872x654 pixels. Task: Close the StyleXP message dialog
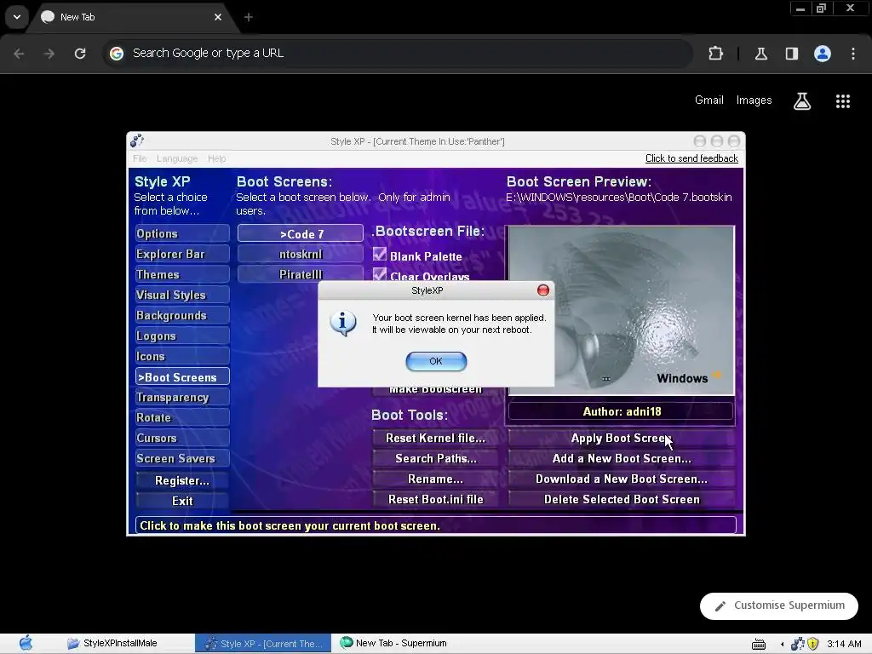pyautogui.click(x=542, y=290)
